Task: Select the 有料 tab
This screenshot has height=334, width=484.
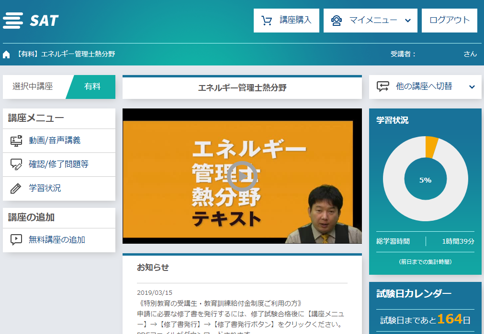Action: coord(92,87)
